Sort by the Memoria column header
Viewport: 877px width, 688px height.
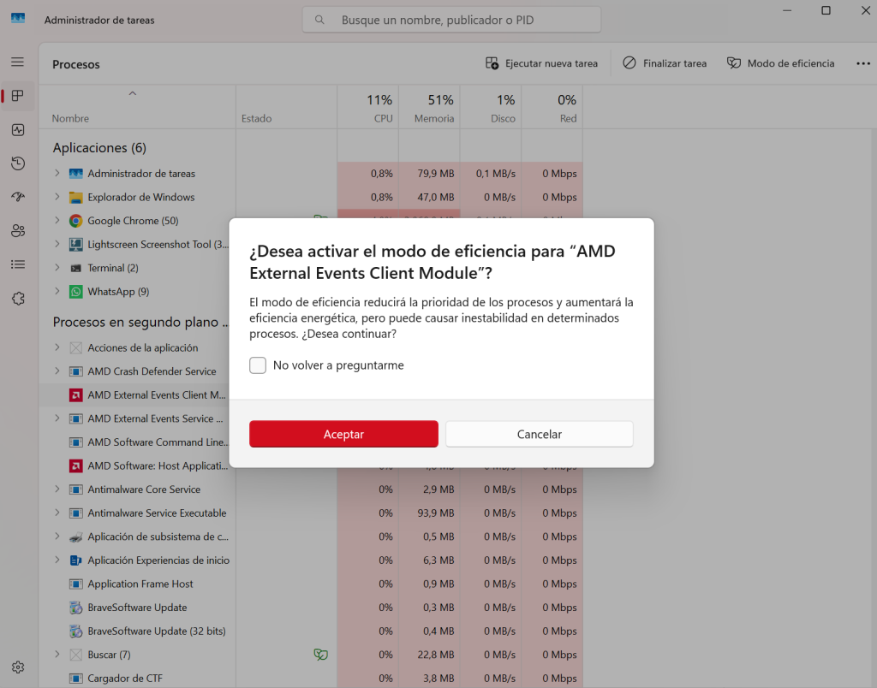coord(430,107)
